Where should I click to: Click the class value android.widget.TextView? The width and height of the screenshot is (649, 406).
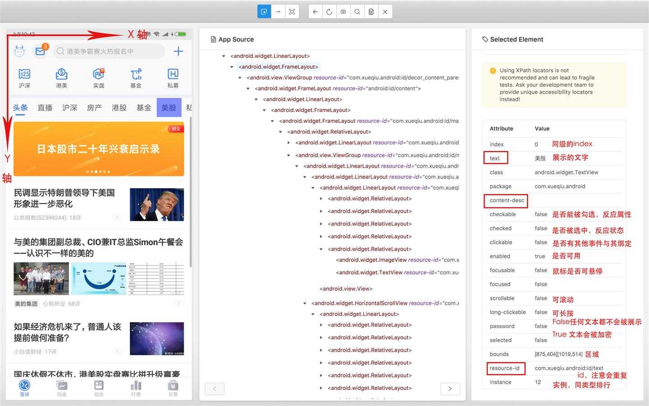567,172
